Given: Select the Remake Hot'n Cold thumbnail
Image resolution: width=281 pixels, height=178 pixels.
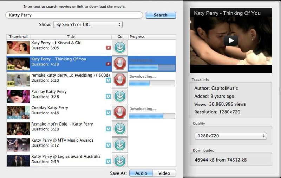Looking at the screenshot, I should pos(18,129).
